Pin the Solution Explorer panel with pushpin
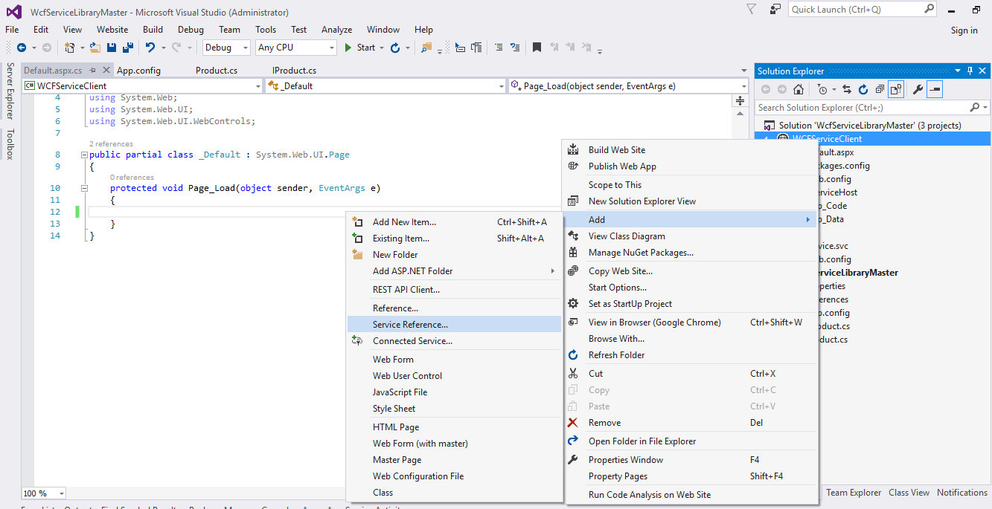 (x=970, y=71)
